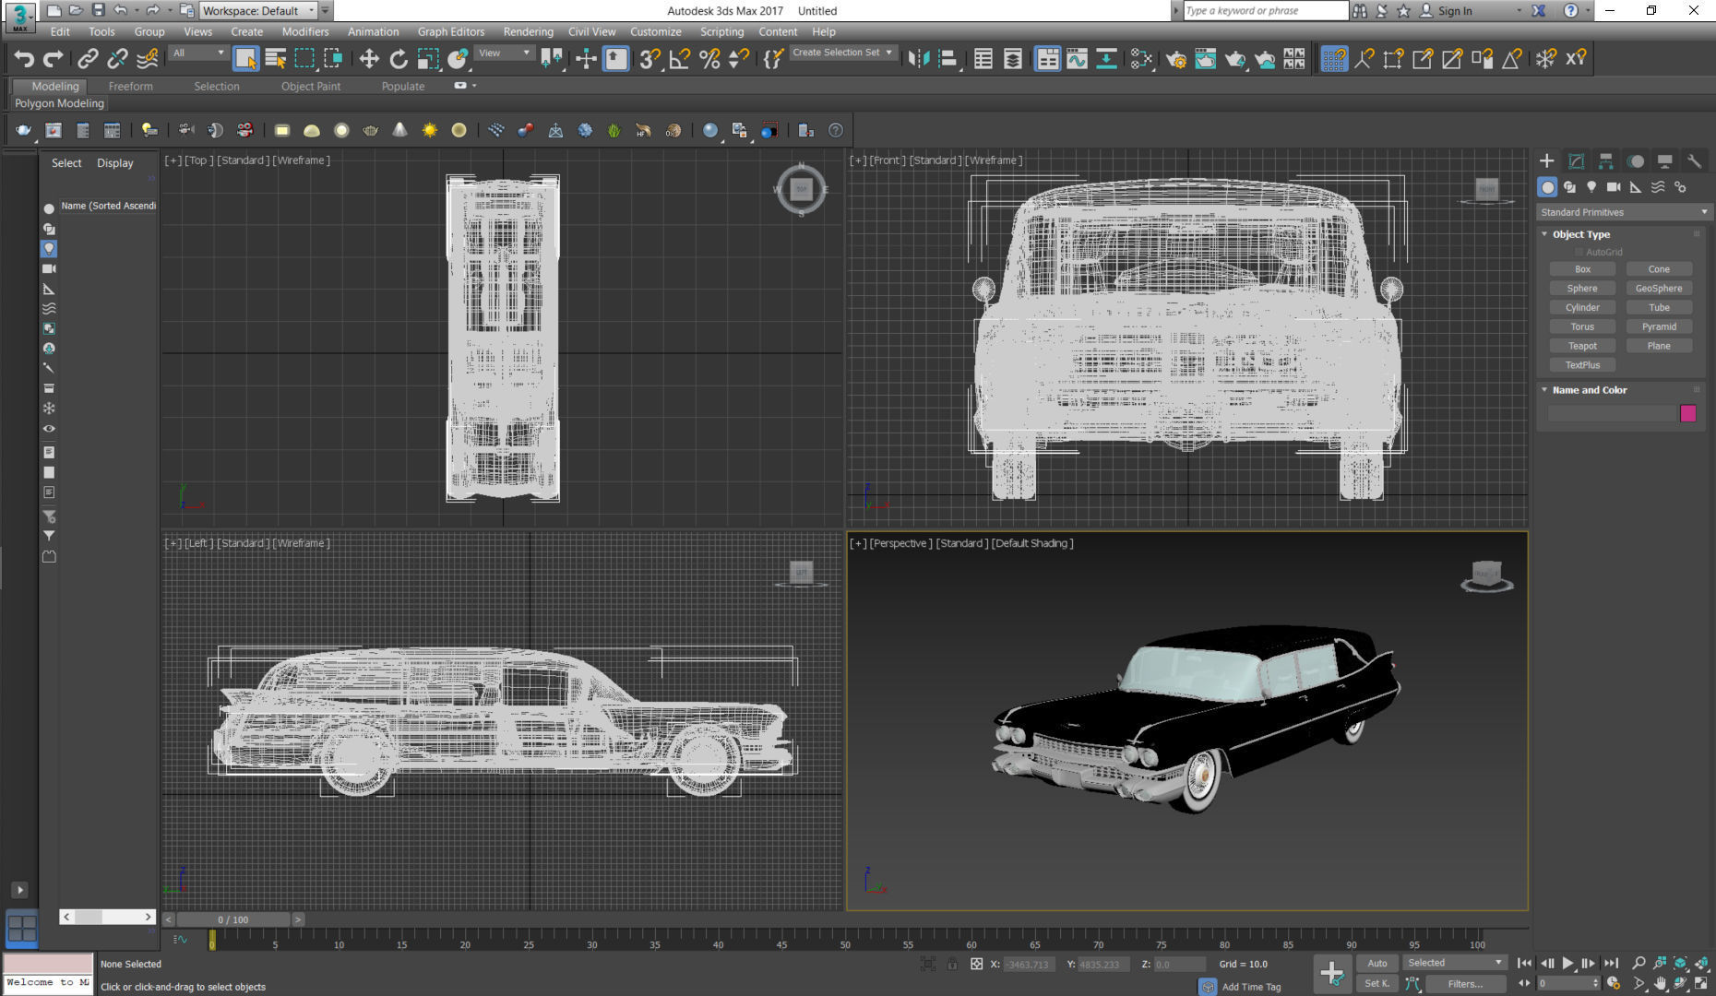1716x996 pixels.
Task: Click the time slider 0 / 100 handle
Action: (232, 919)
